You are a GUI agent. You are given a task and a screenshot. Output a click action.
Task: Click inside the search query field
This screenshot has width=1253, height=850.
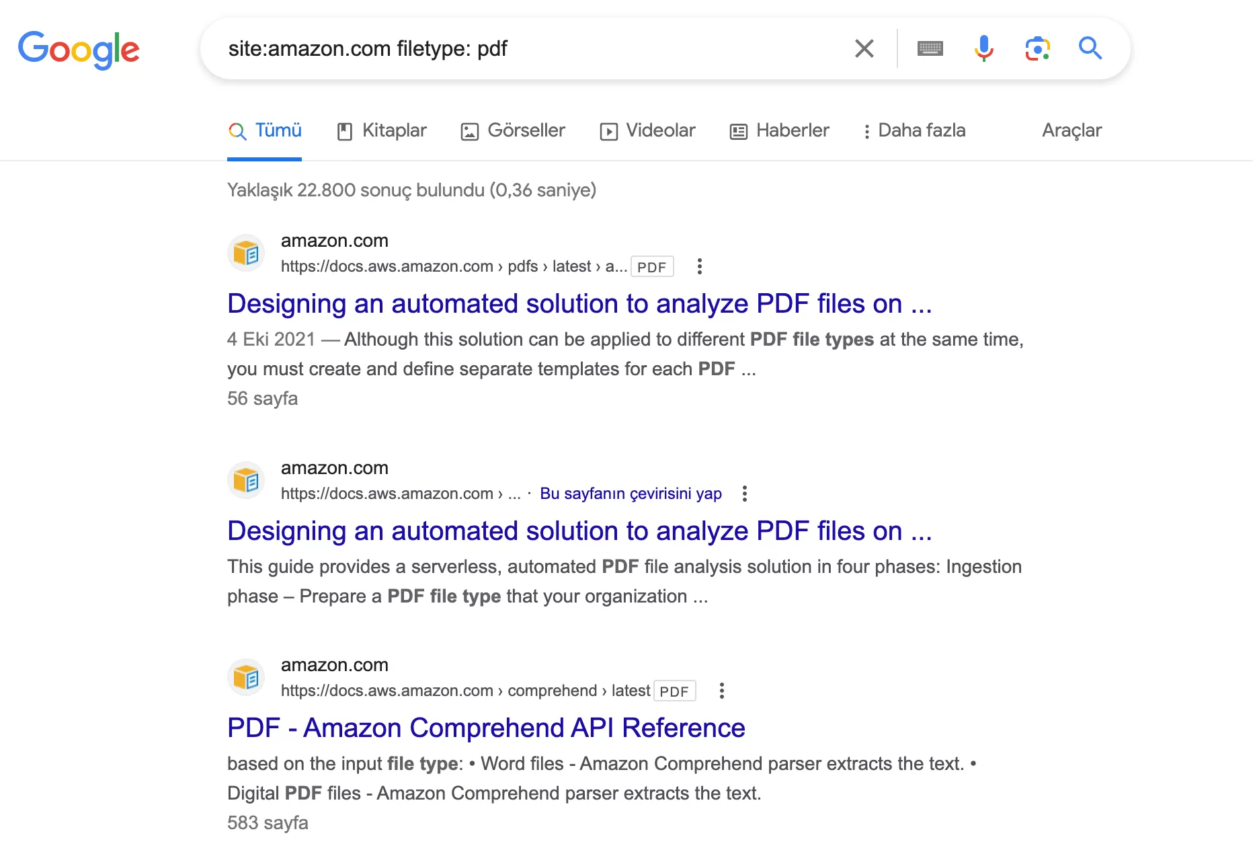pos(531,48)
